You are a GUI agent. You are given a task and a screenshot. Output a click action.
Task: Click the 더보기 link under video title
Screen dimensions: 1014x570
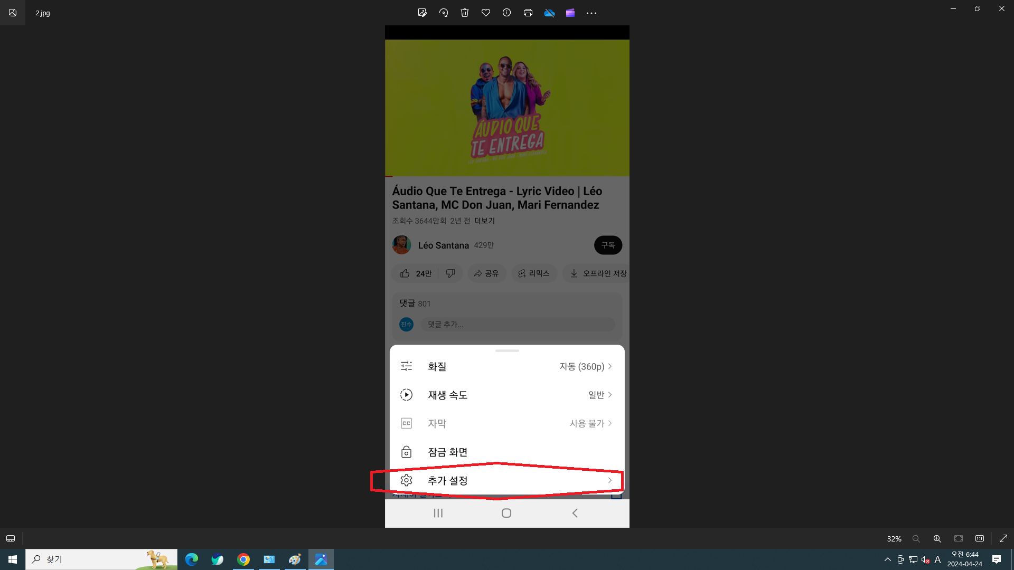coord(484,221)
